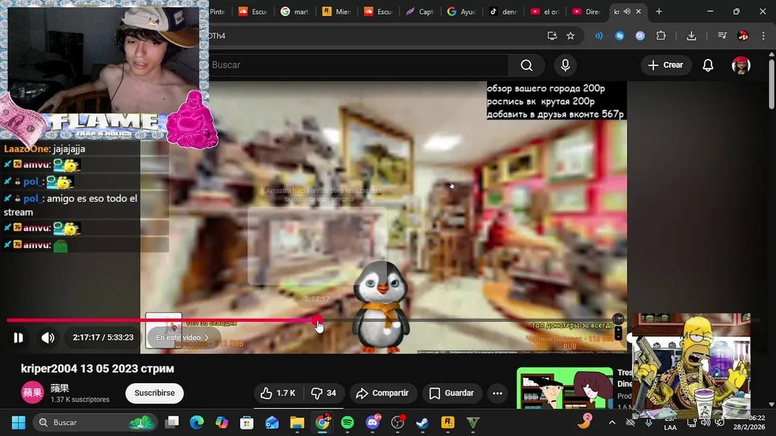Switch to the YouTube 'el ori' tab
This screenshot has height=436, width=776.
[545, 12]
